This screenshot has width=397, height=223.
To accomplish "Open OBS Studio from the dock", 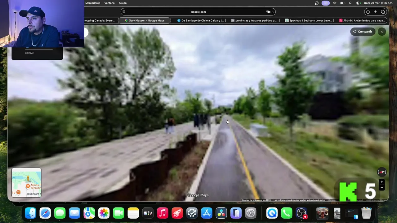I will coord(301,213).
